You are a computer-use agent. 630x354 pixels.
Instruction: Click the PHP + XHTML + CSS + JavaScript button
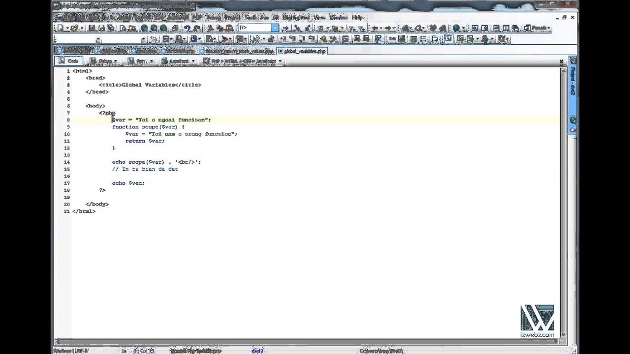(240, 61)
